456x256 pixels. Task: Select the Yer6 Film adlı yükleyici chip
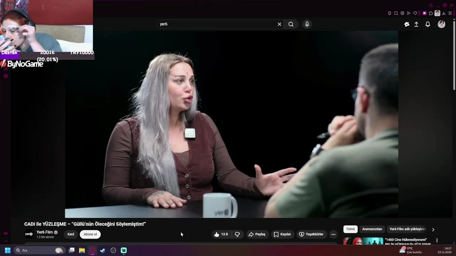coord(408,229)
